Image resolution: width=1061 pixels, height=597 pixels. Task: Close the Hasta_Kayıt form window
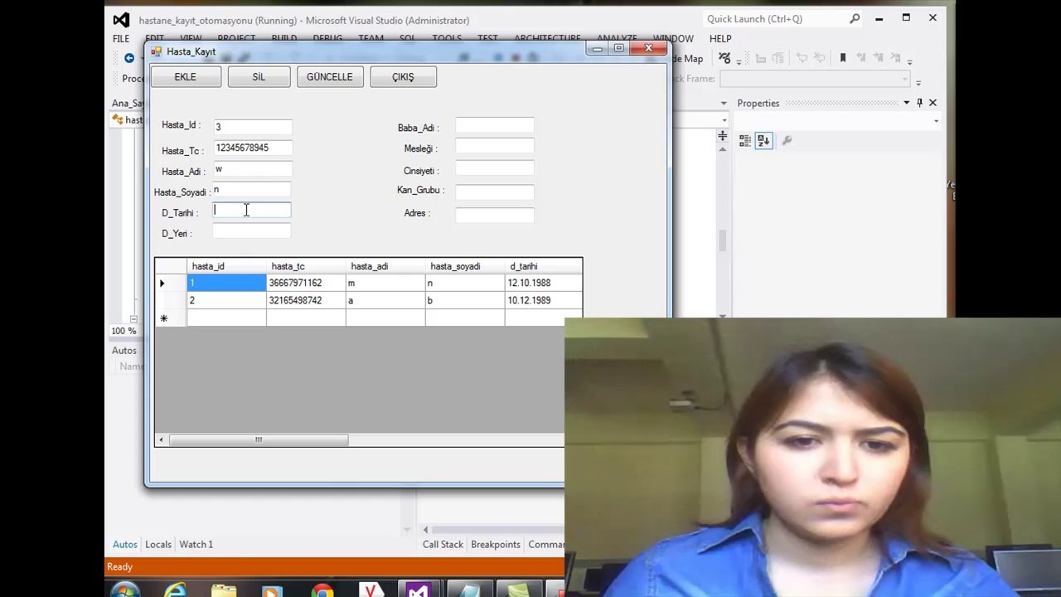[x=649, y=49]
